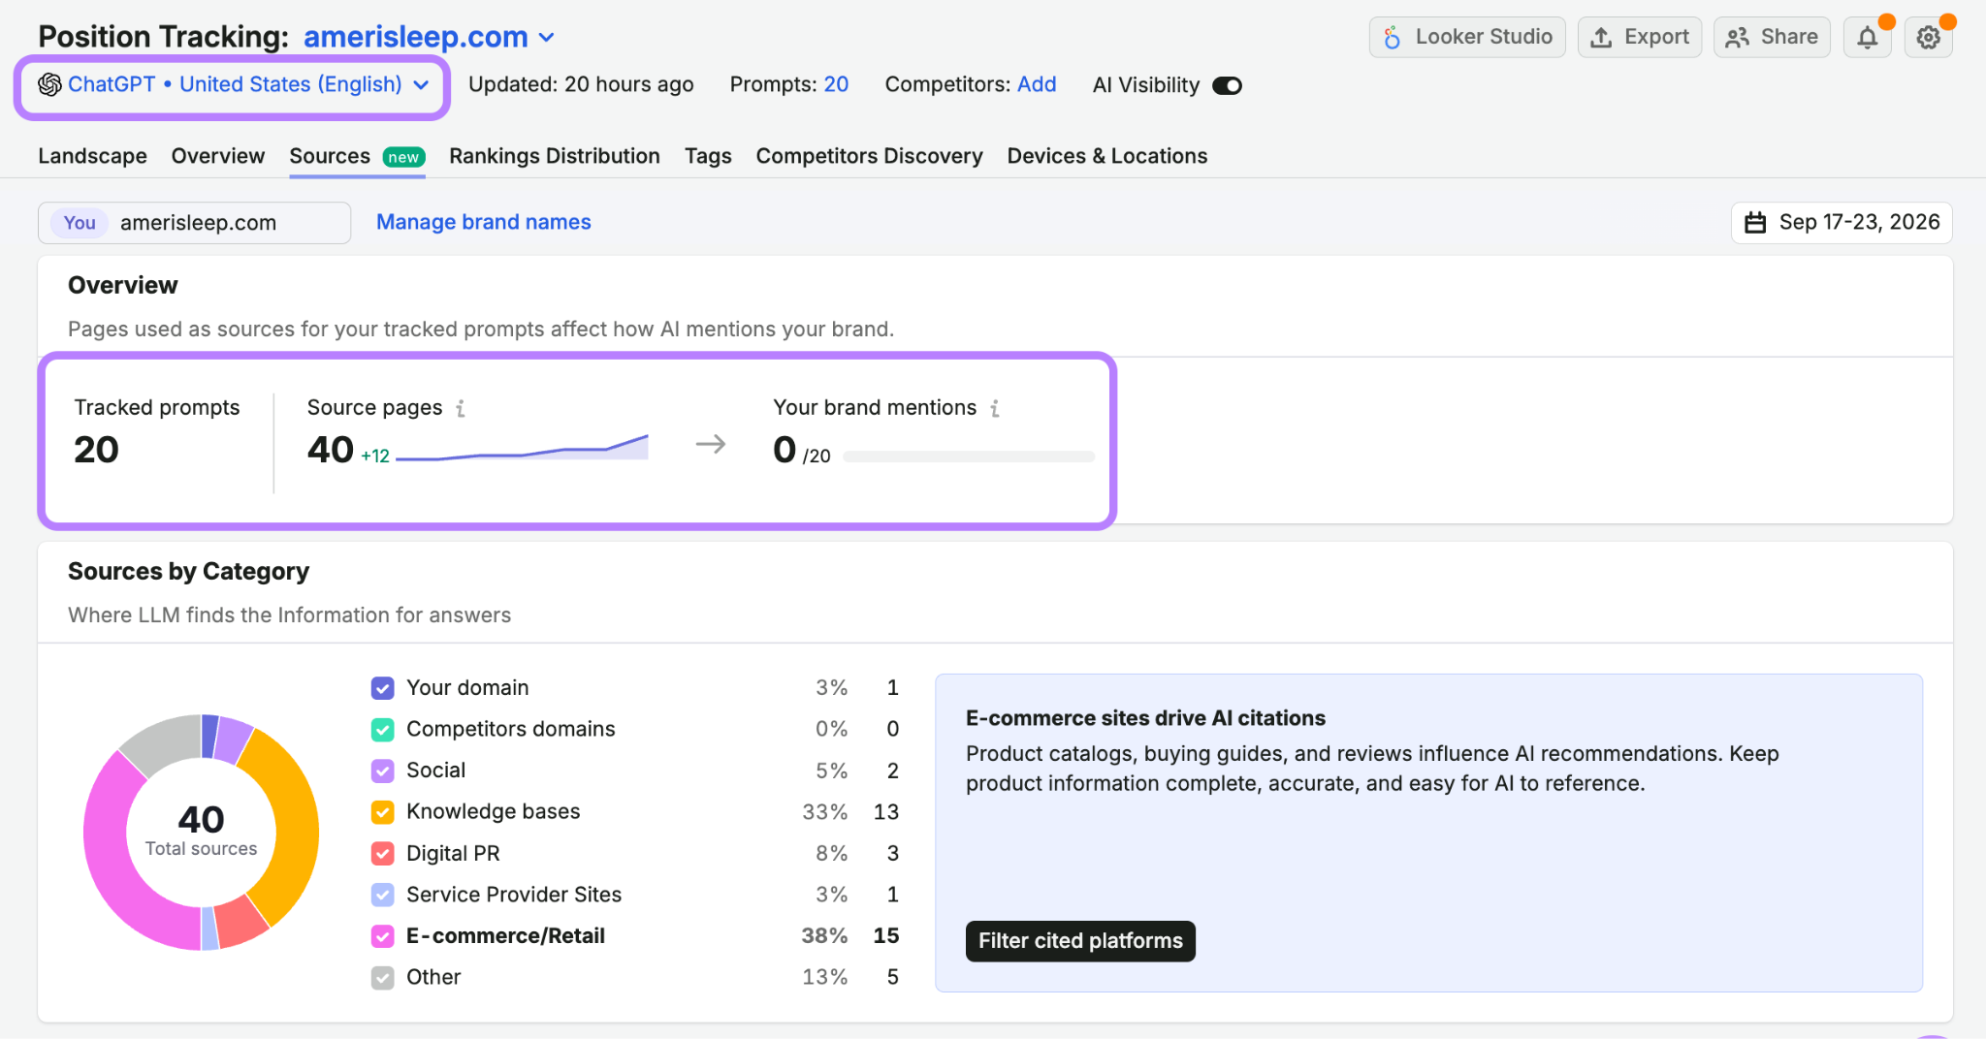Switch to Landscape tab
The image size is (1986, 1039).
[92, 156]
